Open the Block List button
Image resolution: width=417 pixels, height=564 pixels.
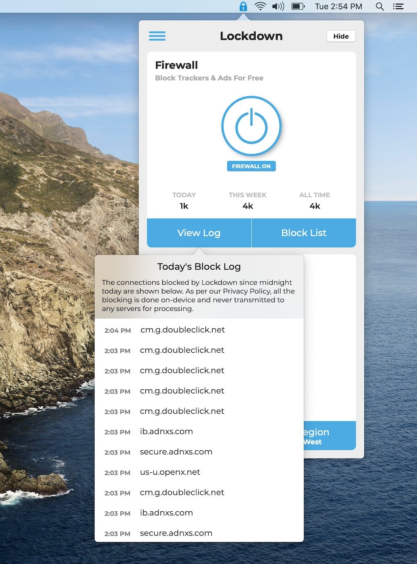pos(304,233)
